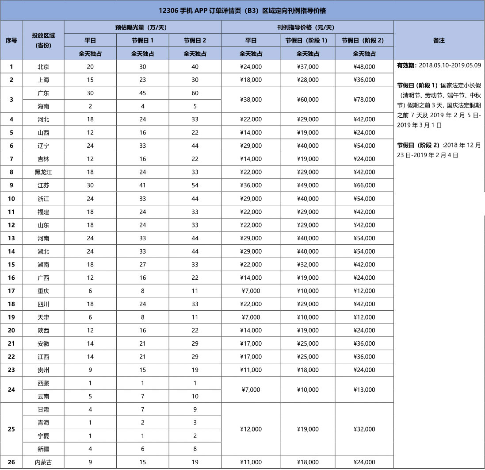The image size is (485, 470).
Task: Select the 海南 region cell
Action: (43, 106)
